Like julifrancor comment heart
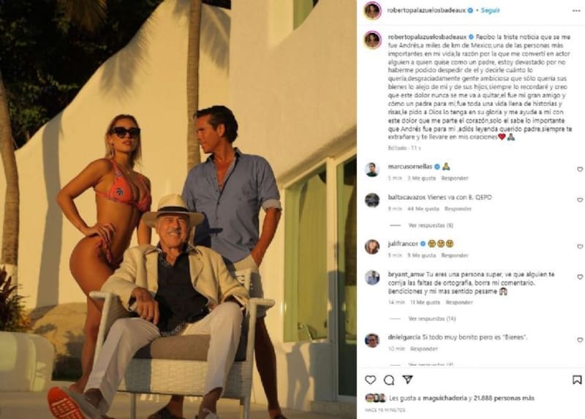Viewport: 585px width, 419px height. pos(580,247)
